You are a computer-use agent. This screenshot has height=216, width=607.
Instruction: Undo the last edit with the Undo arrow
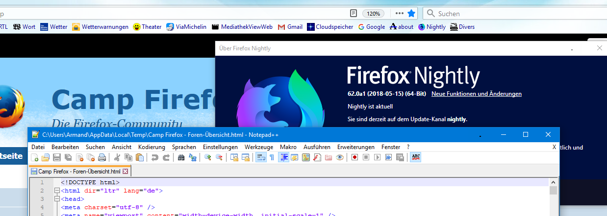pyautogui.click(x=154, y=157)
